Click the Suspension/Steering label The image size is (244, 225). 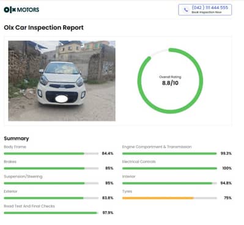(x=23, y=177)
